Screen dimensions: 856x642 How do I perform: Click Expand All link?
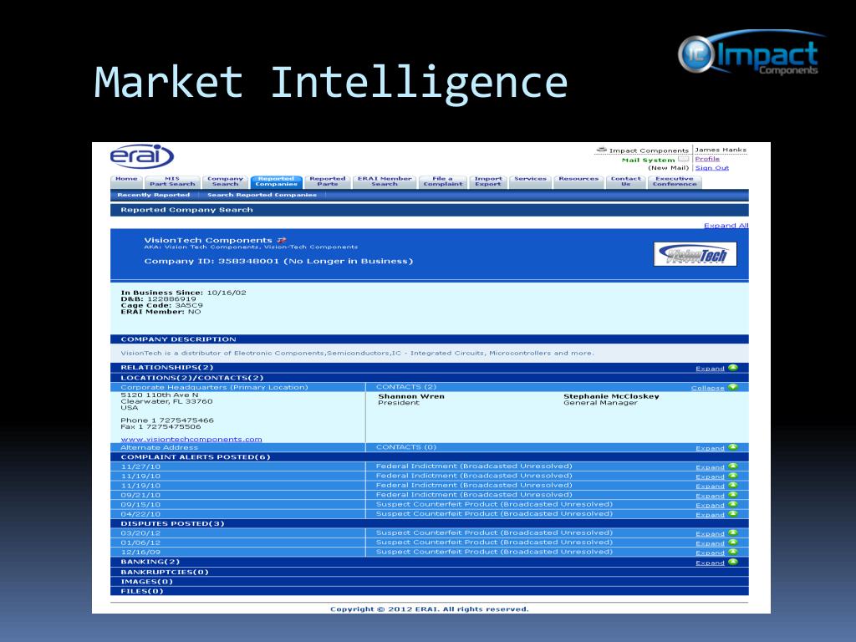(726, 226)
